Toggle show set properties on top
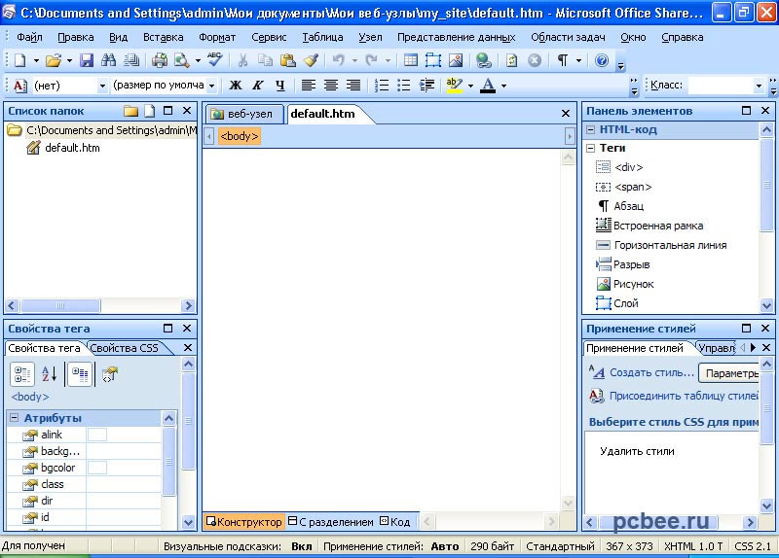The width and height of the screenshot is (779, 558). tap(80, 374)
